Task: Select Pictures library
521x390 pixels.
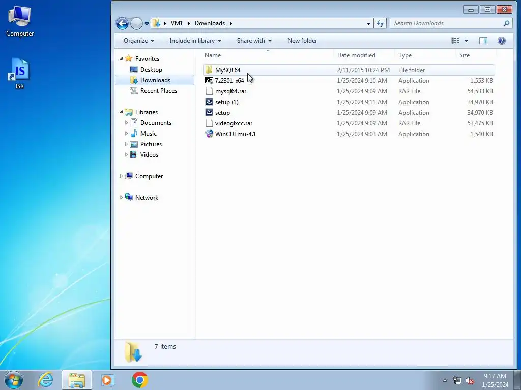Action: [151, 144]
